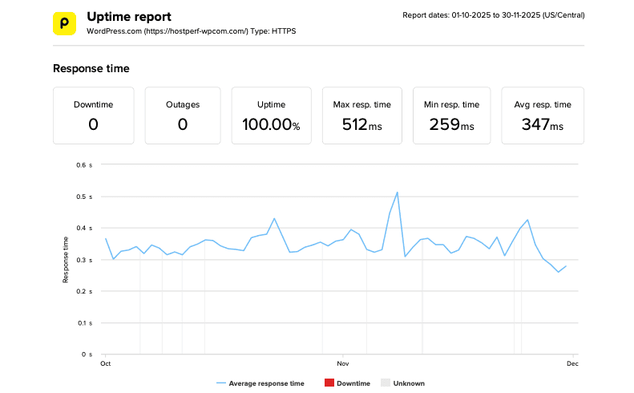Click the red Downtime legend swatch
This screenshot has height=393, width=634.
coord(328,383)
